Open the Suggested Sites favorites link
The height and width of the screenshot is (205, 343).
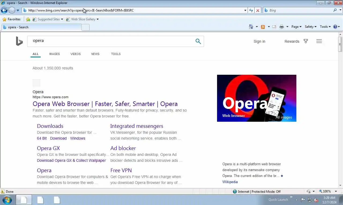(x=47, y=19)
